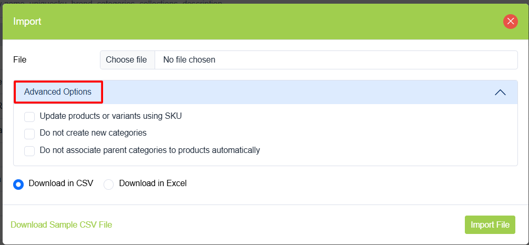Image resolution: width=529 pixels, height=245 pixels.
Task: Check Do not associate parent categories box
Action: pos(29,151)
